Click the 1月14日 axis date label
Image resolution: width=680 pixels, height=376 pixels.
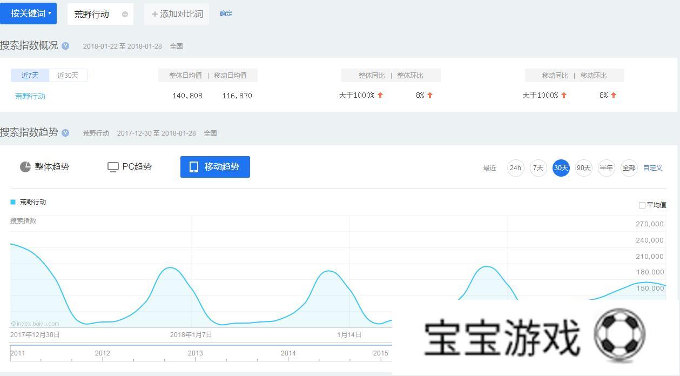[x=349, y=335]
